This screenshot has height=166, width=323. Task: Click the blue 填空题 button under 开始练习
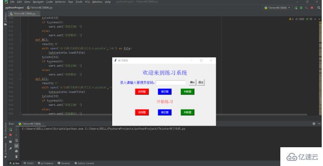165,112
